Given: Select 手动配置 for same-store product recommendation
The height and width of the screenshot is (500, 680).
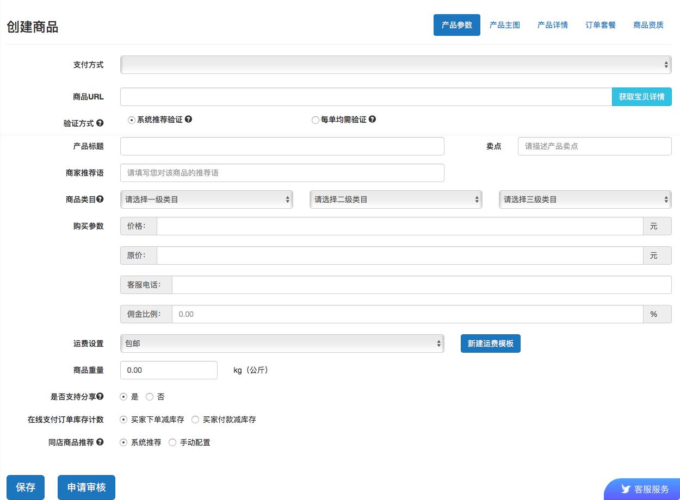Looking at the screenshot, I should pos(172,442).
